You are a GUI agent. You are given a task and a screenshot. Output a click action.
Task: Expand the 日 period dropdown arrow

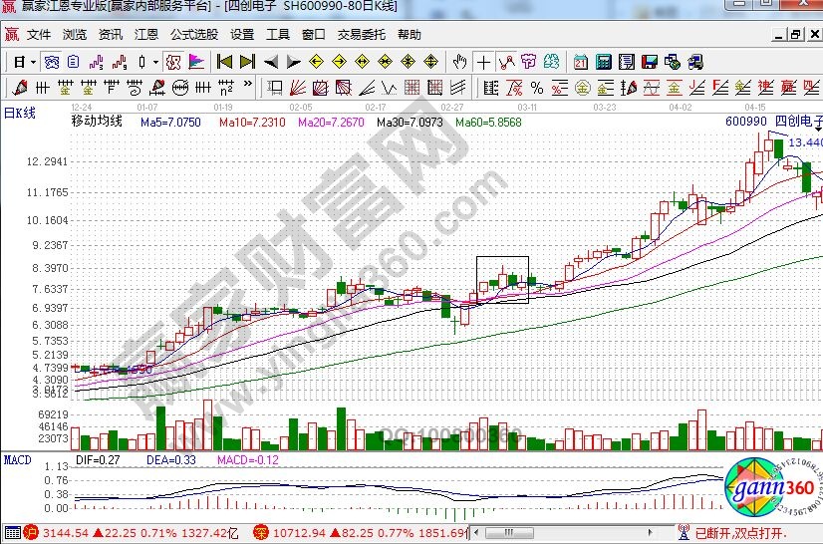[33, 62]
